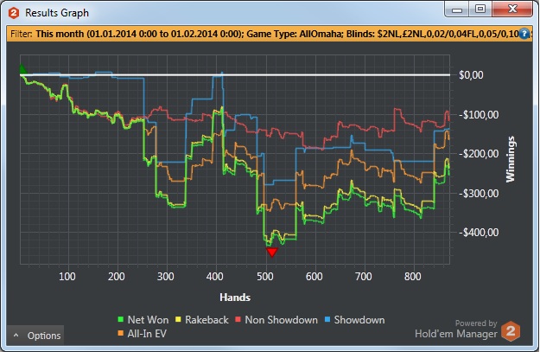Viewport: 540px width, 352px height.
Task: Click the All-In EV legend label
Action: pos(147,334)
